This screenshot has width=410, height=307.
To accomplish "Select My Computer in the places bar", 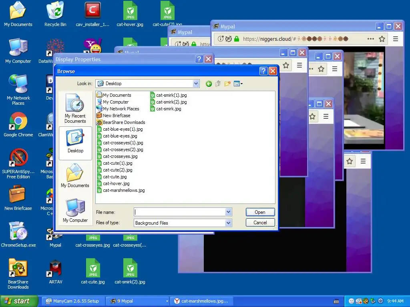I will click(x=75, y=210).
